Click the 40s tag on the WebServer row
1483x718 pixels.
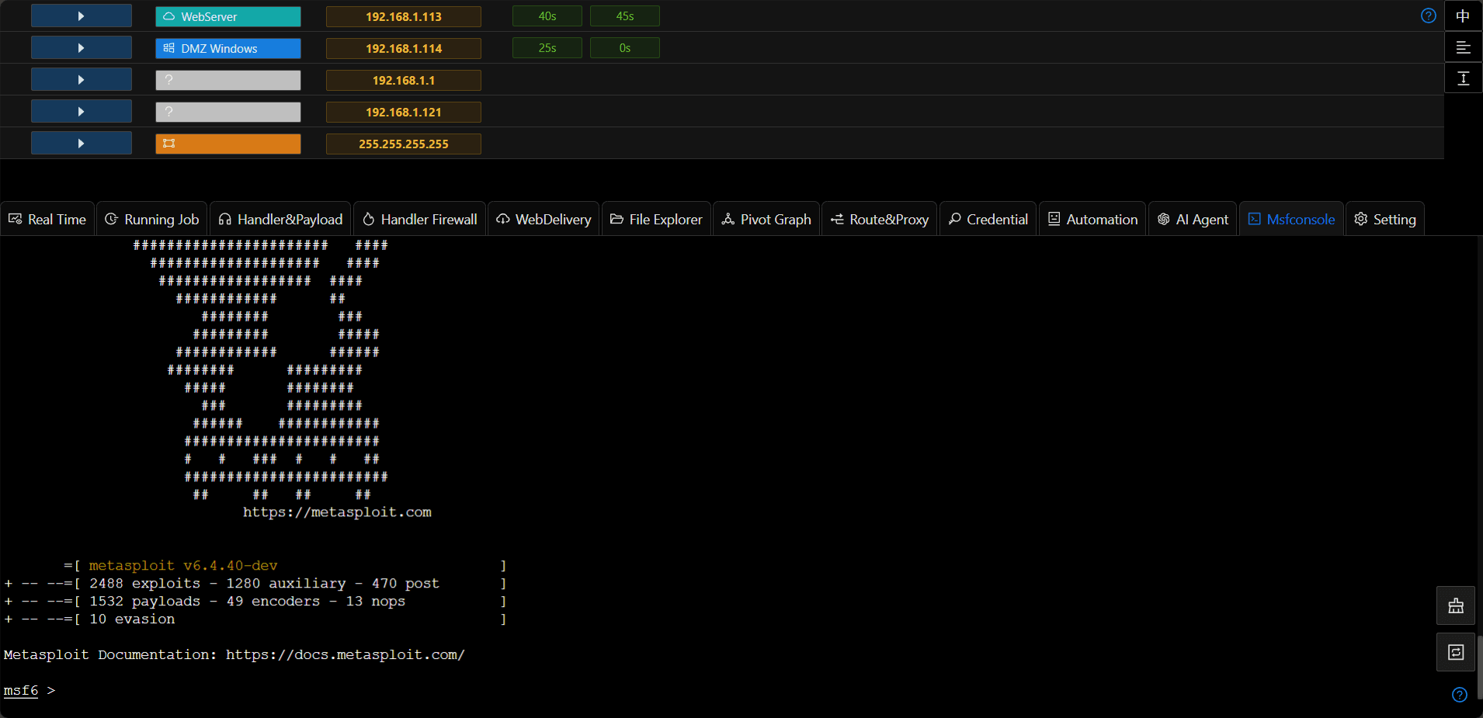click(x=547, y=16)
